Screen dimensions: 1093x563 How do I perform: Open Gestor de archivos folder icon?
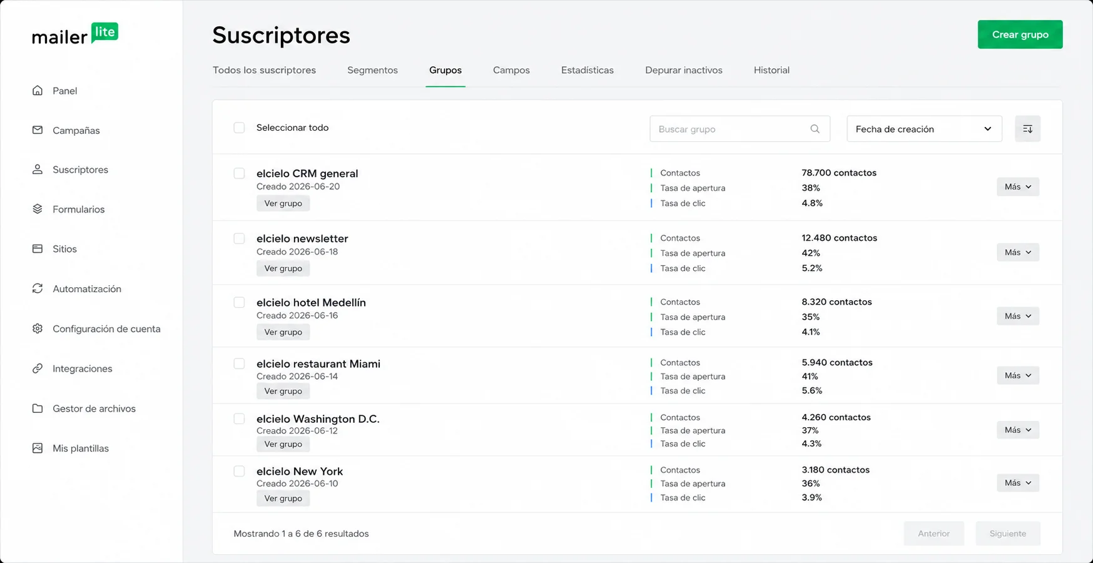point(38,408)
